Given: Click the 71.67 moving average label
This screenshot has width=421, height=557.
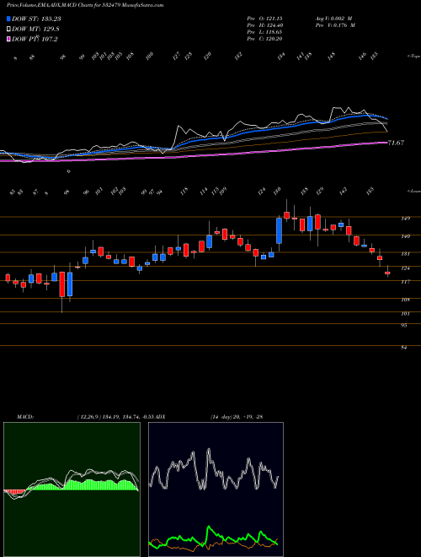Looking at the screenshot, I should [x=397, y=143].
